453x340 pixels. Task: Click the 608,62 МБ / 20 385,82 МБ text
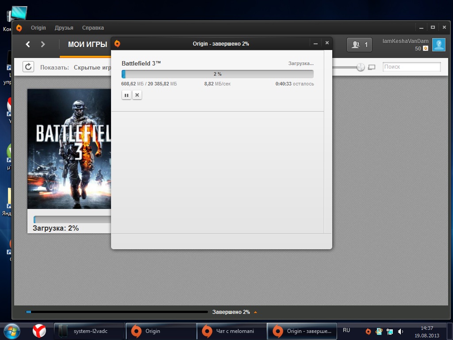click(x=149, y=84)
